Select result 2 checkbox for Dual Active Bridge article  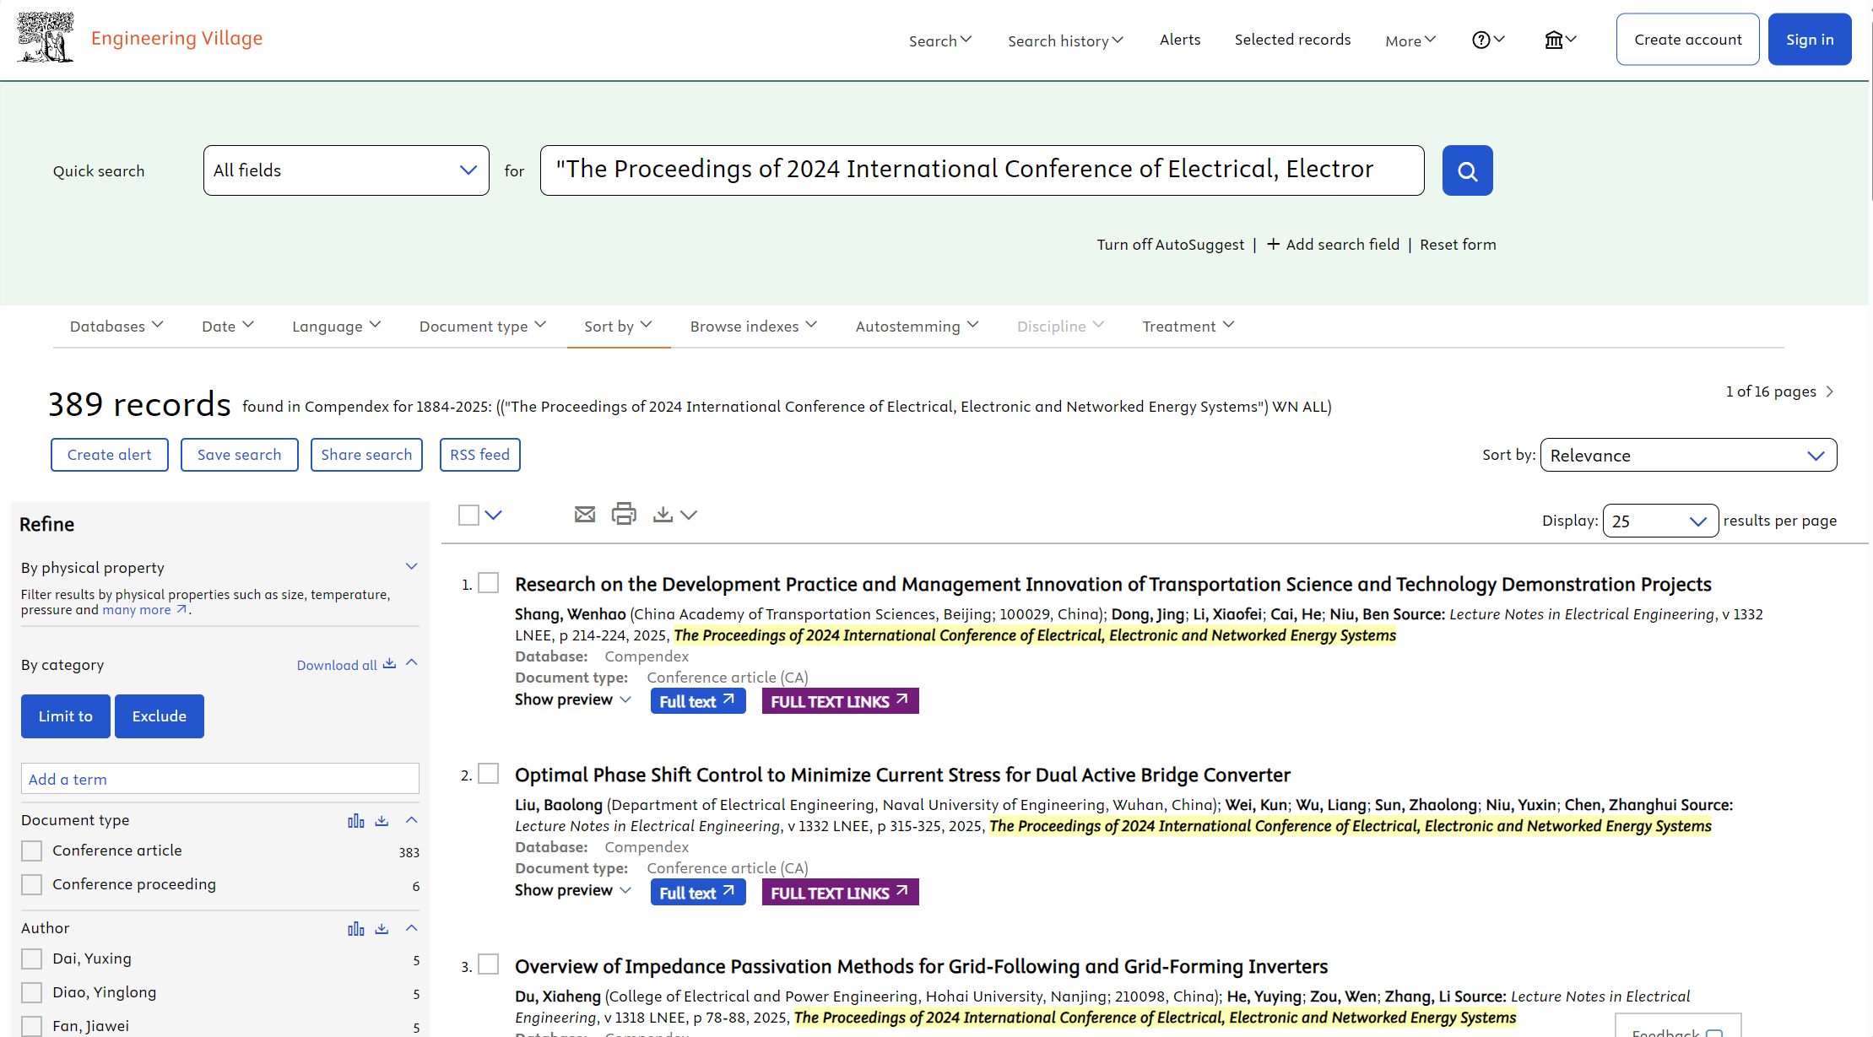[x=489, y=774]
